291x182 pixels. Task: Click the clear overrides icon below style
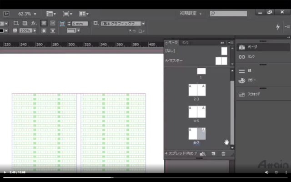point(132,31)
